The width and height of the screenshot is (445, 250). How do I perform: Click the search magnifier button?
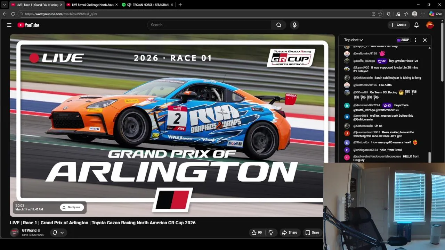279,25
